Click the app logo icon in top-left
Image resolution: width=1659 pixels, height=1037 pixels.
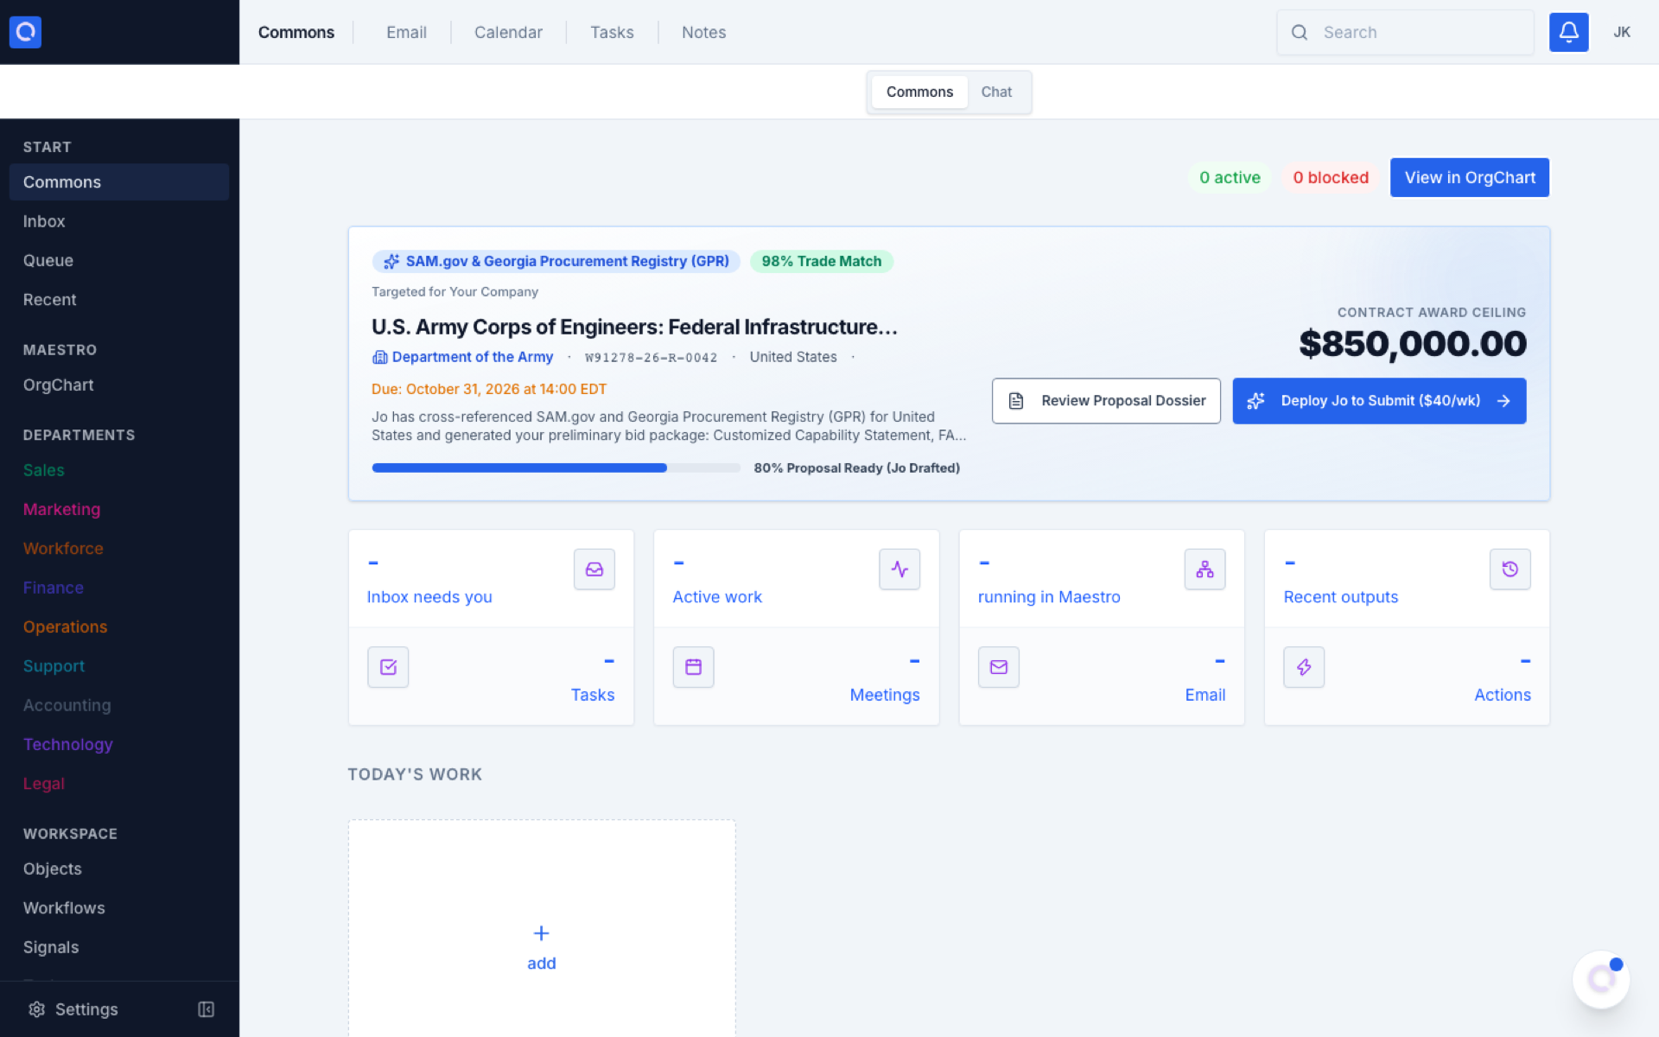click(x=25, y=32)
